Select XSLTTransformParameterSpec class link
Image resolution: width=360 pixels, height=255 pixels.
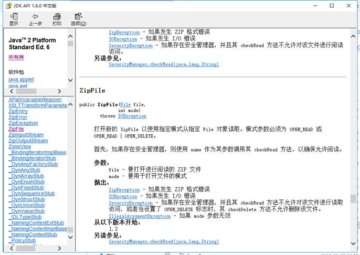point(38,105)
